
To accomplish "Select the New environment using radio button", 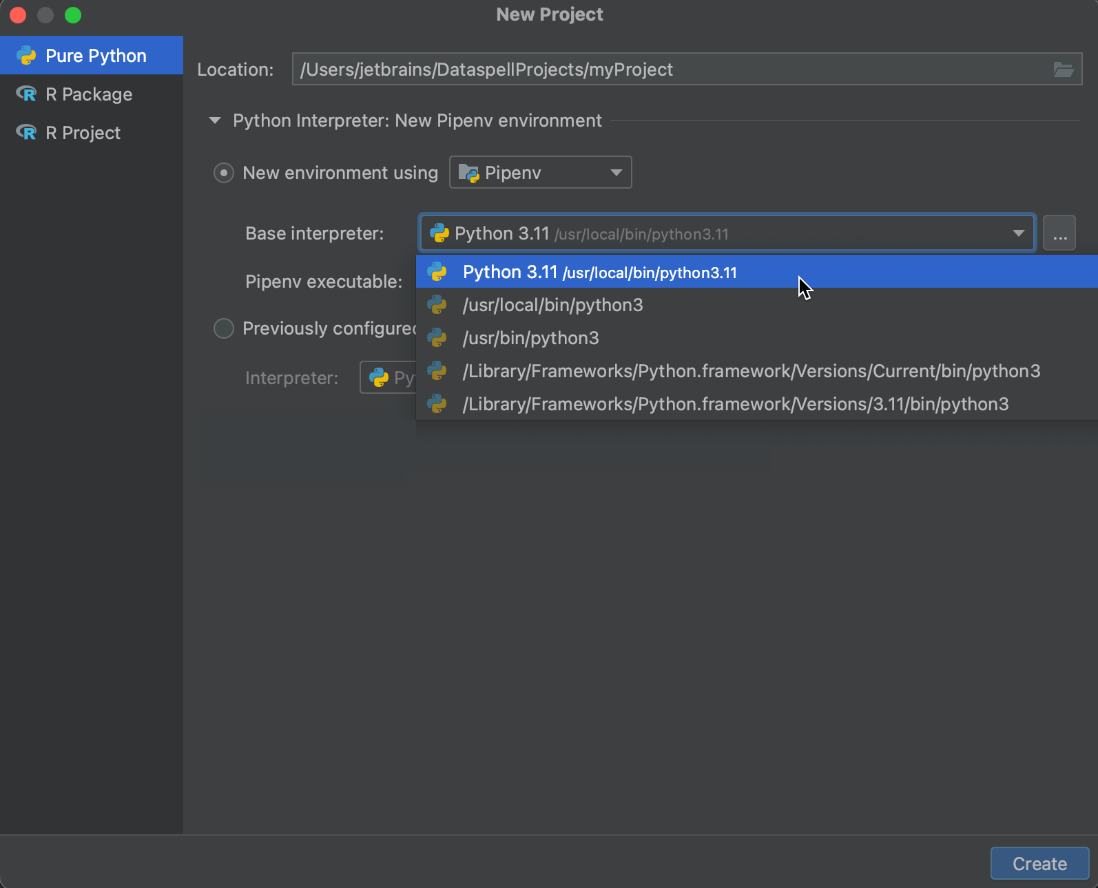I will coord(224,173).
